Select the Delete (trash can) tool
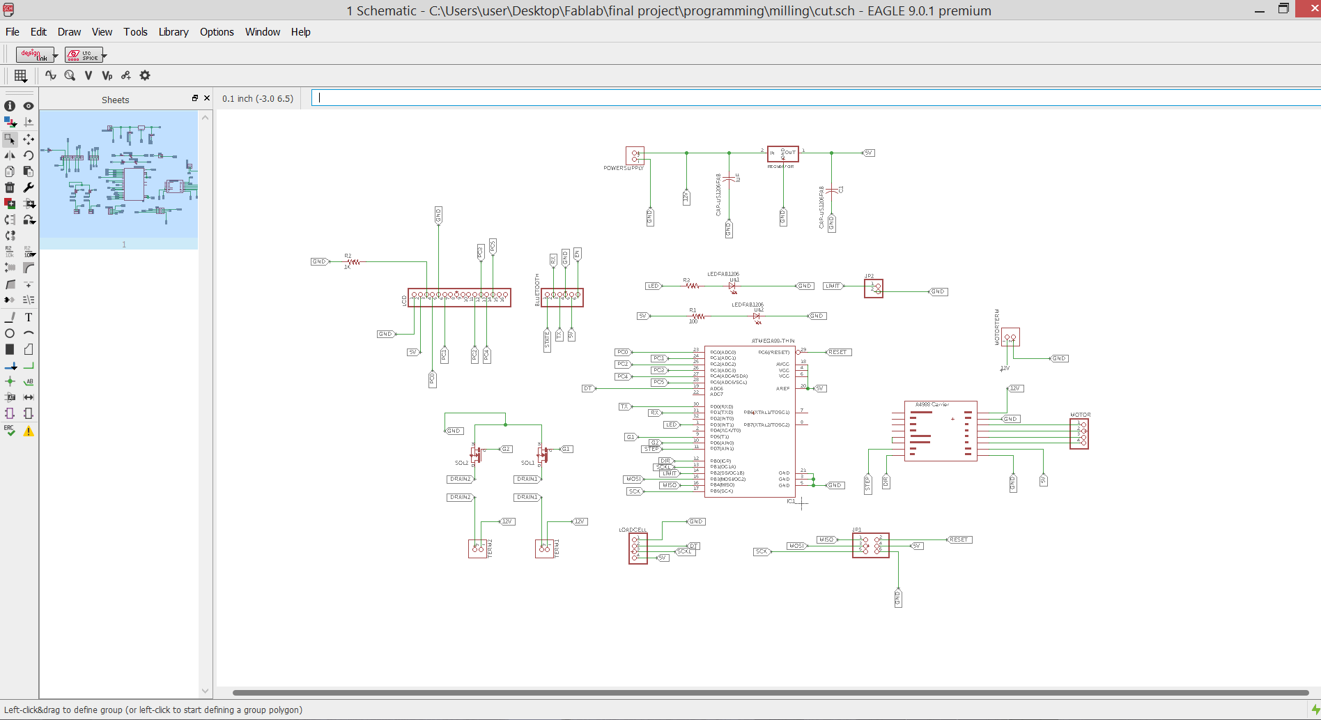1321x720 pixels. (x=10, y=187)
